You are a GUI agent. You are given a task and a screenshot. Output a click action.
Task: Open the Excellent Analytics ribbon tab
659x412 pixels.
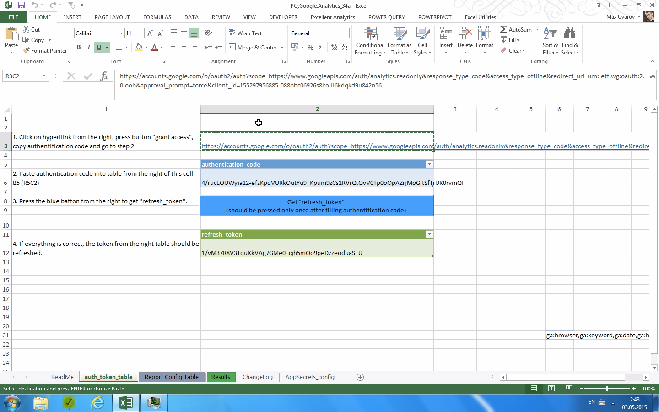click(333, 17)
